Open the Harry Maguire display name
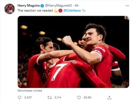Screen dimensions: 133x102 point(29,6)
